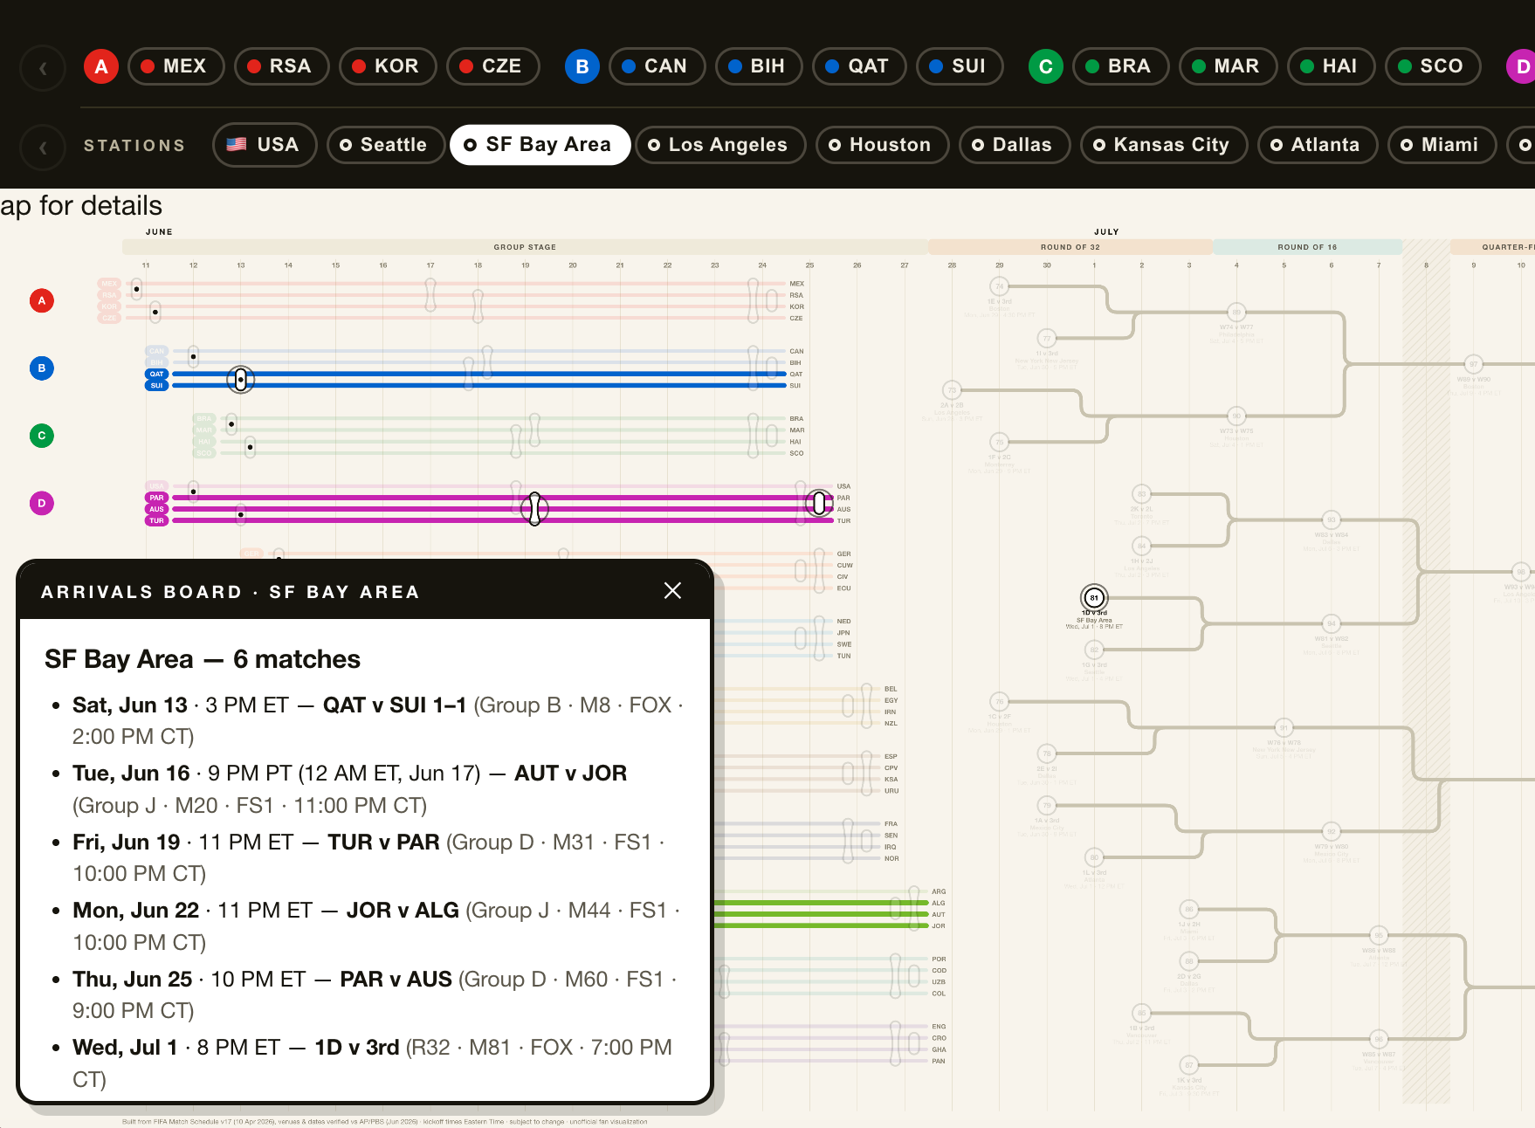Select the MAR team chip
The width and height of the screenshot is (1535, 1128).
[x=1229, y=66]
